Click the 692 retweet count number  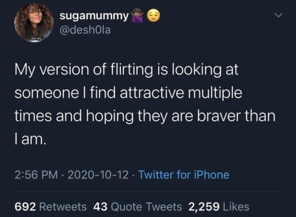coord(23,206)
